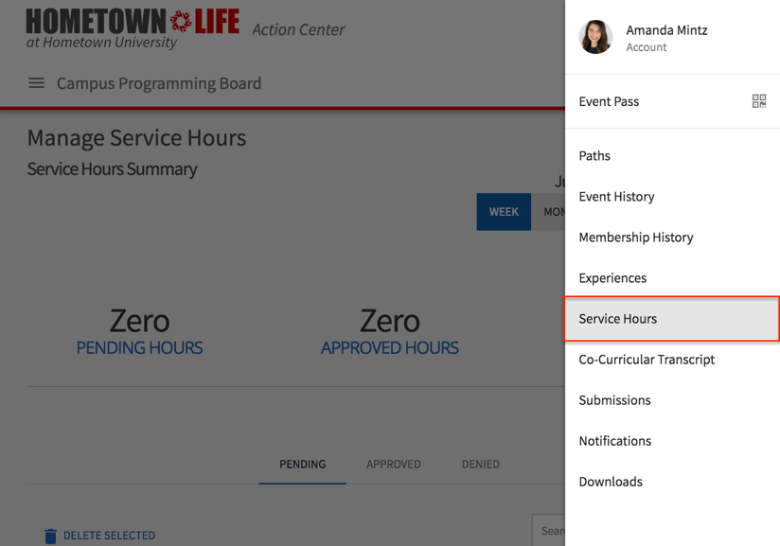Screen dimensions: 780x546
Task: Open Notifications from the account menu
Action: (614, 441)
